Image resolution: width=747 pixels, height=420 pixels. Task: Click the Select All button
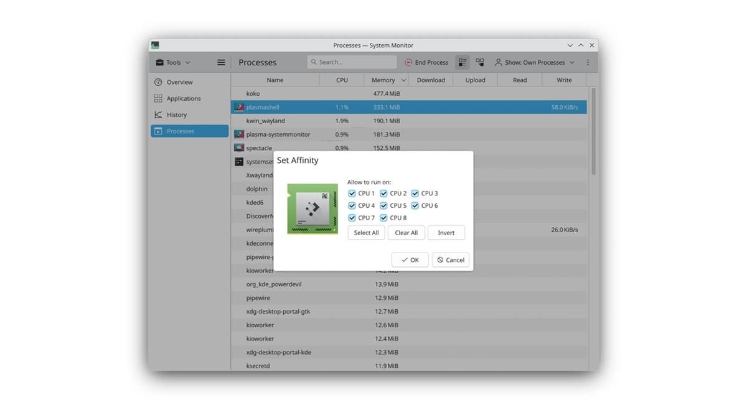[366, 233]
